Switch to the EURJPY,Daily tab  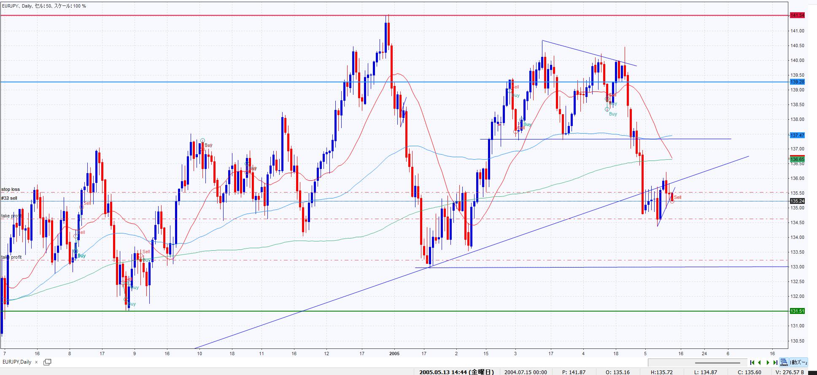click(17, 362)
